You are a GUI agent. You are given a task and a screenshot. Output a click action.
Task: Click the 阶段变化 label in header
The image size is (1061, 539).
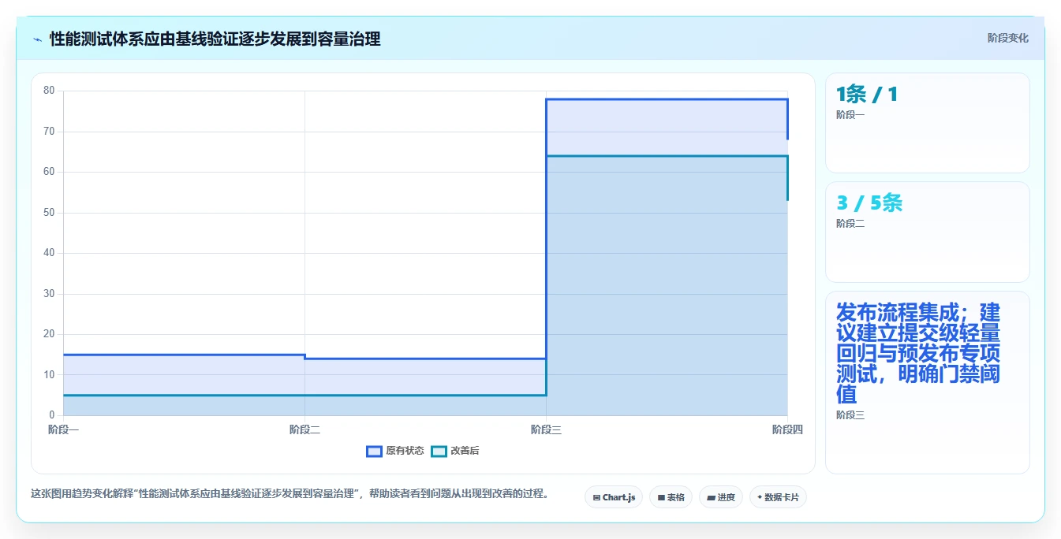tap(1007, 38)
